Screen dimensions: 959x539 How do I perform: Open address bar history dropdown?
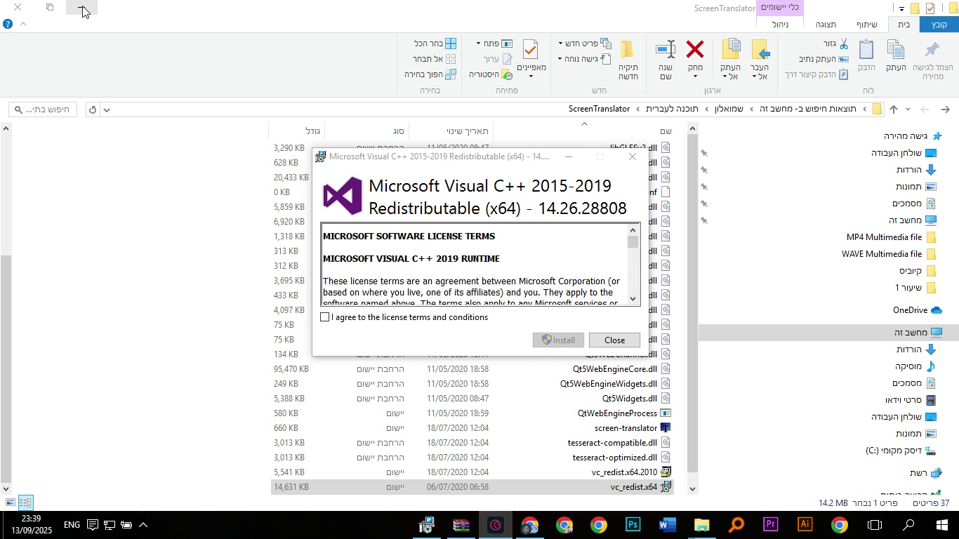click(107, 109)
